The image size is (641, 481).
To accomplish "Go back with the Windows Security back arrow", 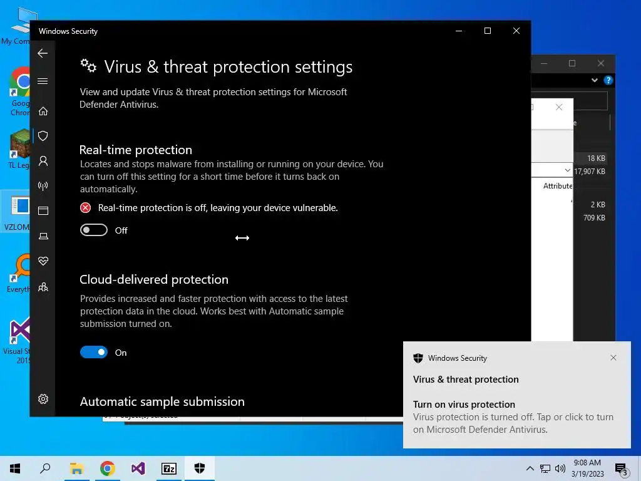I will coord(43,53).
